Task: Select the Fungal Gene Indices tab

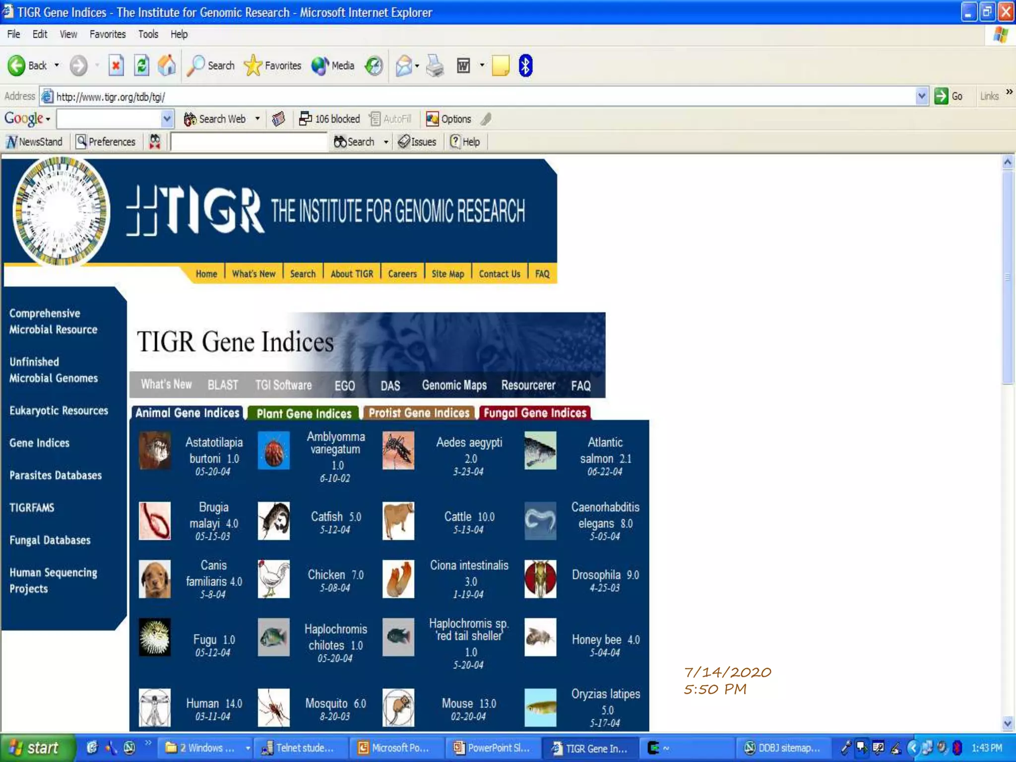Action: click(x=534, y=413)
